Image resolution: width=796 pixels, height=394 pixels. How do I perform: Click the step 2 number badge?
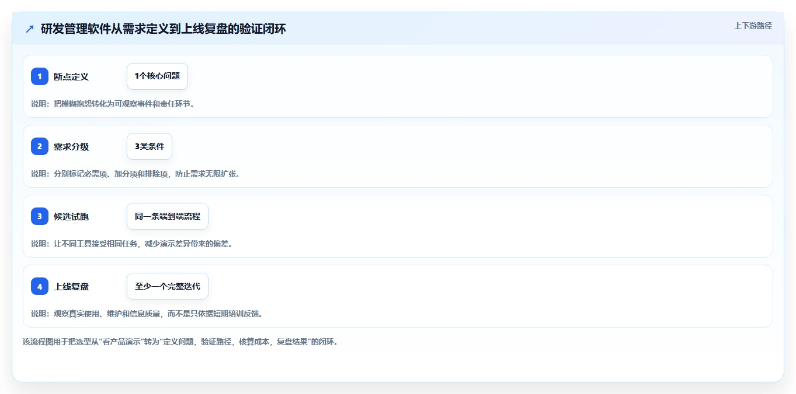pos(40,146)
